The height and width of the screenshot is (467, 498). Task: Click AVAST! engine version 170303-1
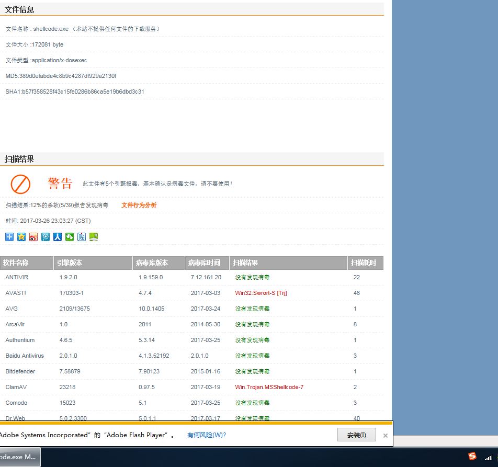click(72, 293)
